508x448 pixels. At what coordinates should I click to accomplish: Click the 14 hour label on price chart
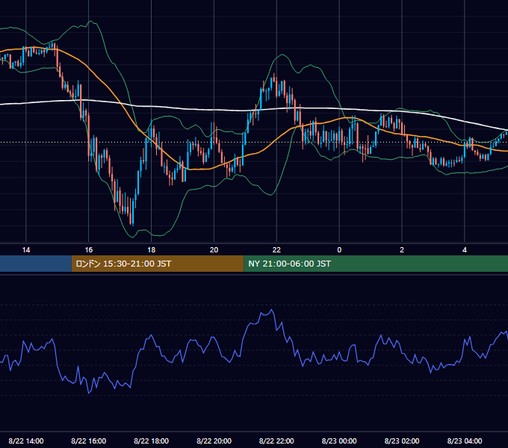(x=26, y=250)
